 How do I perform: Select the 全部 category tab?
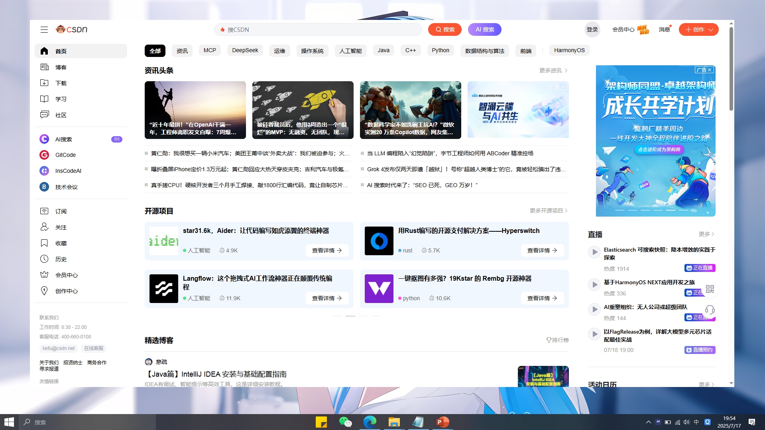coord(155,51)
